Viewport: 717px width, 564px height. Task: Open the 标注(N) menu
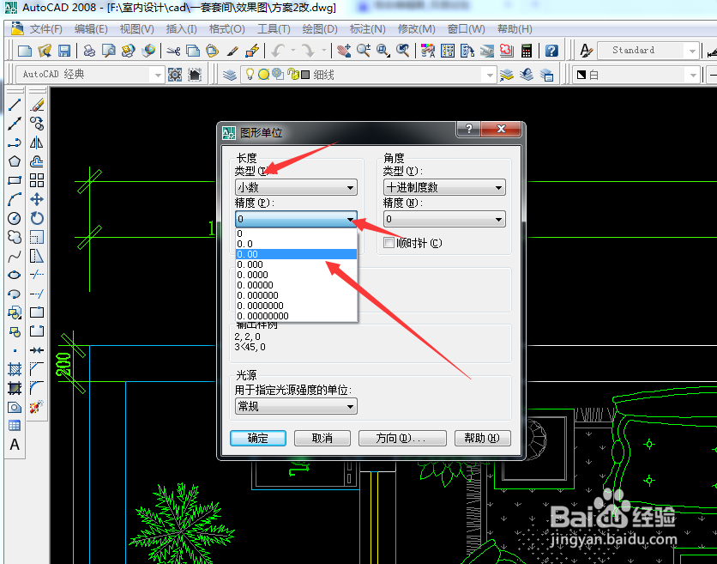[367, 29]
